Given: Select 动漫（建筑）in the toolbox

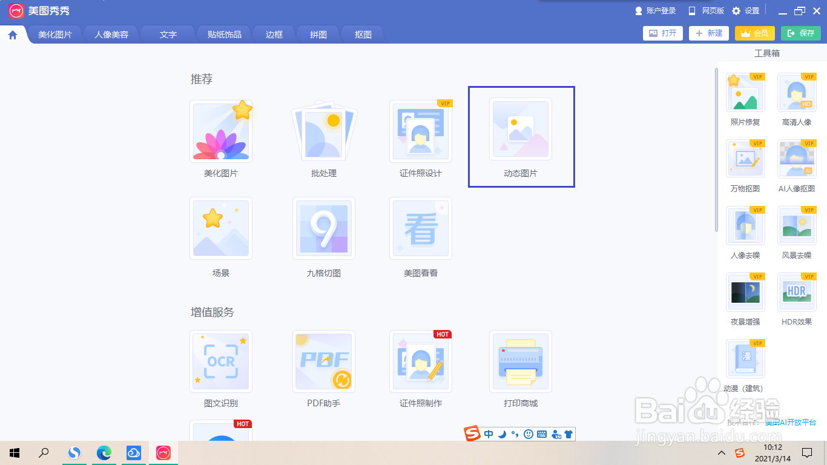Looking at the screenshot, I should click(x=745, y=359).
